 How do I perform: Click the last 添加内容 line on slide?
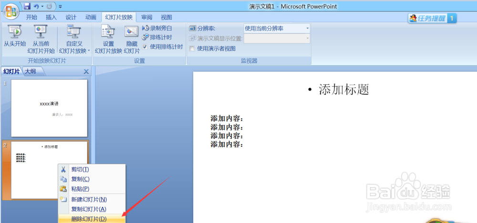point(227,144)
